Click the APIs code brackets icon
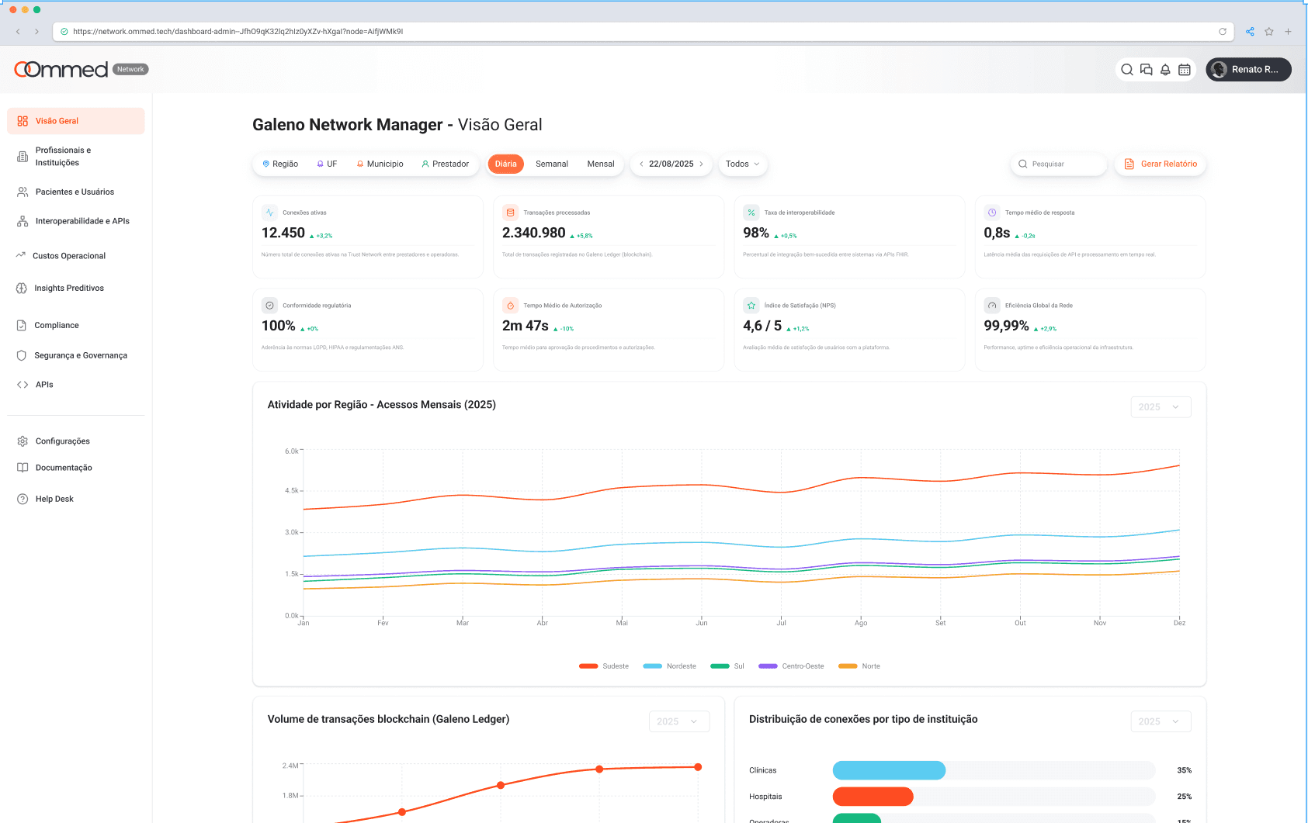Viewport: 1308px width, 823px height. click(x=23, y=385)
